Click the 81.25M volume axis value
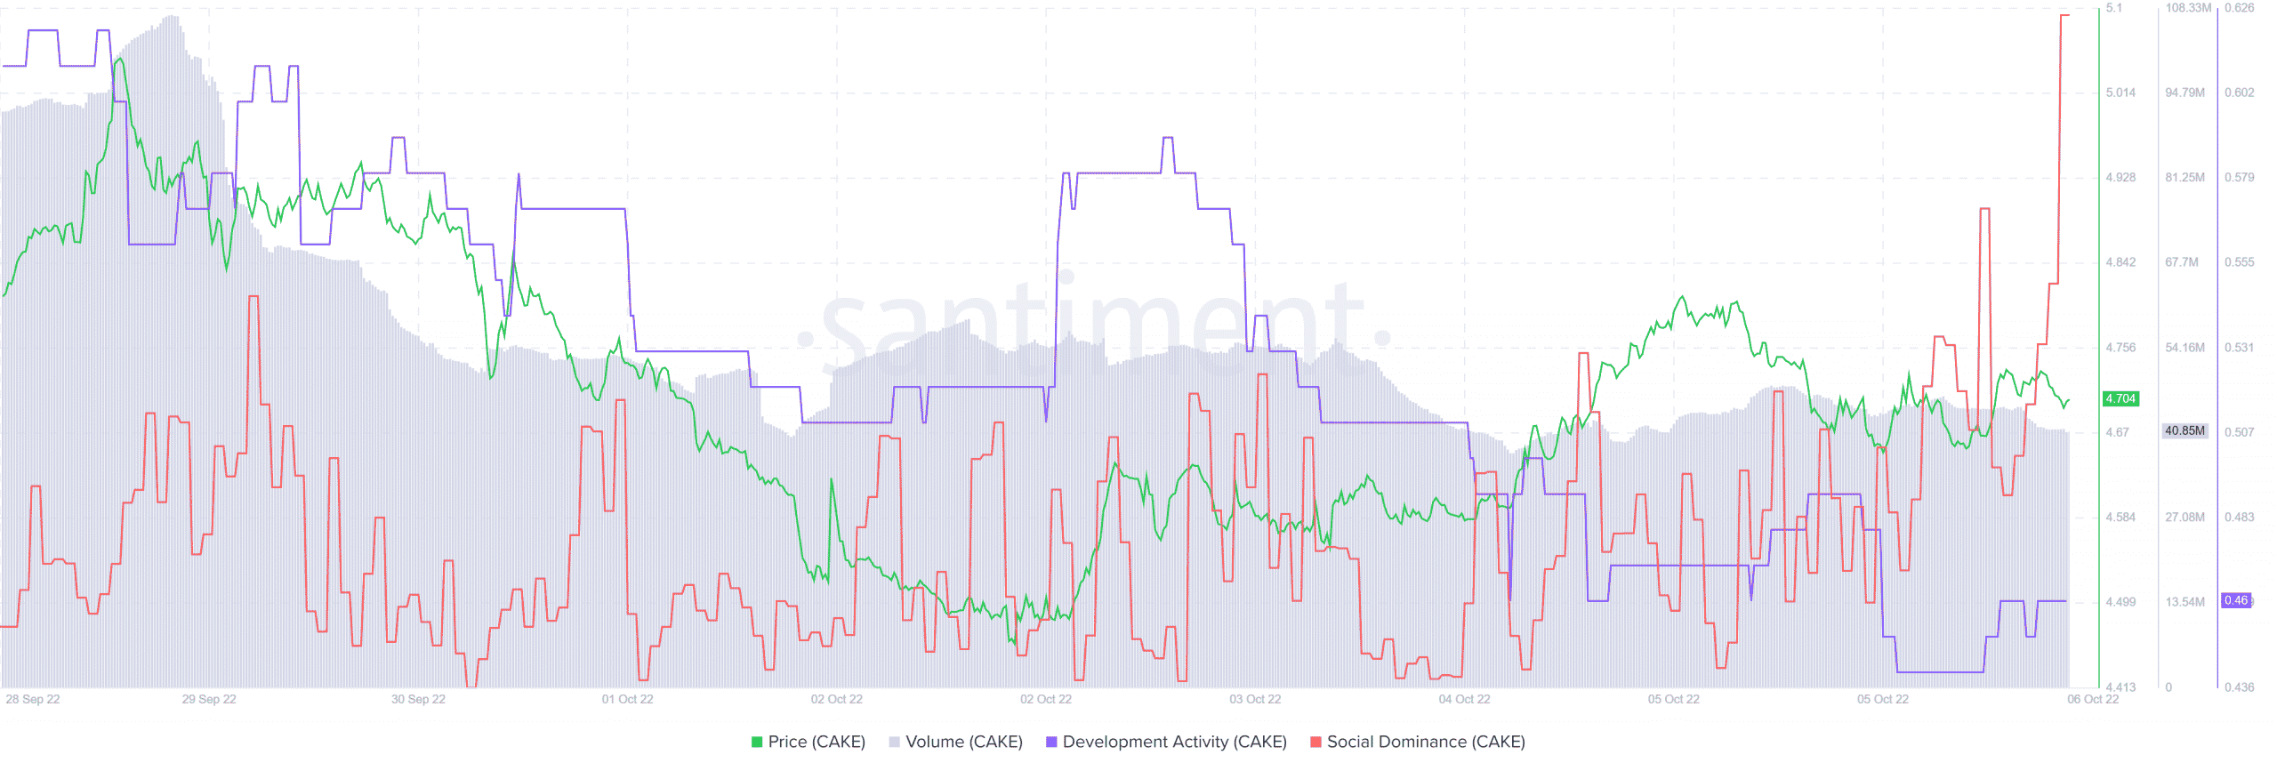This screenshot has height=771, width=2277. 2184,178
